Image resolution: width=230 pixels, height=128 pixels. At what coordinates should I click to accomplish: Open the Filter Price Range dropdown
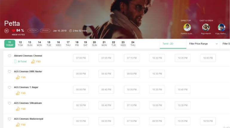[x=203, y=44]
